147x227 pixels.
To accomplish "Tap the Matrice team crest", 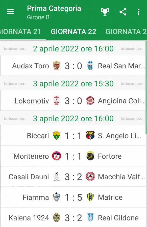I will click(90, 197).
